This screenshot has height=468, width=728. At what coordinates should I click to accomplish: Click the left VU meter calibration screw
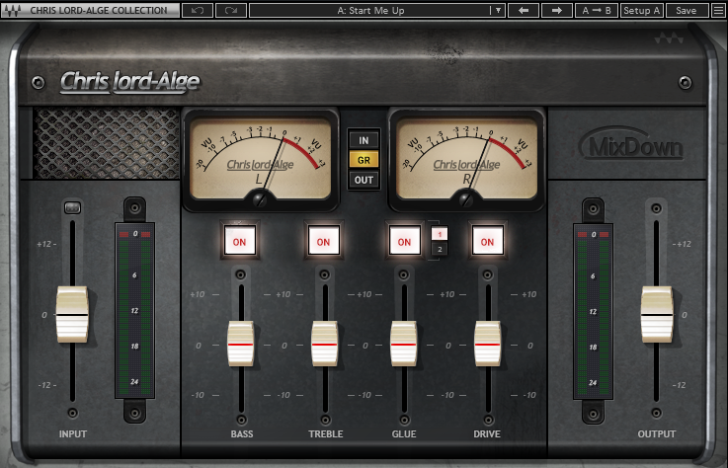pos(260,199)
